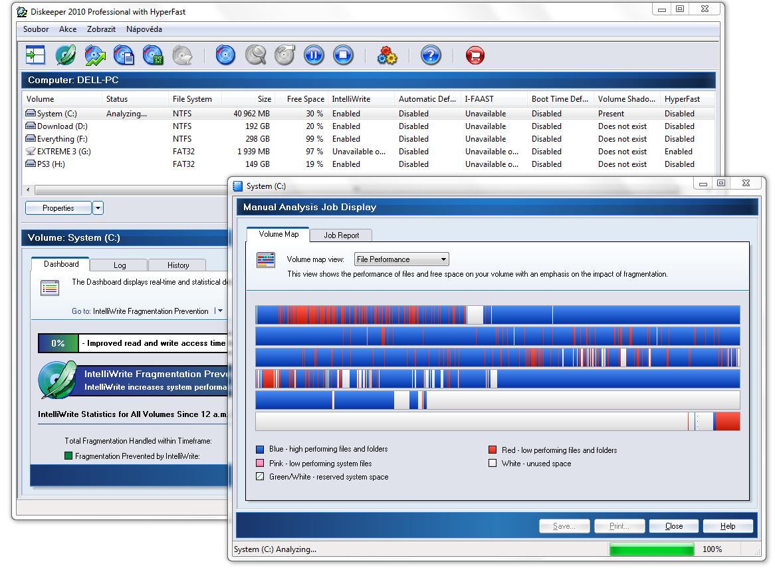Open IntelliWrite via the feather disc toolbar icon
775x568 pixels.
point(65,55)
